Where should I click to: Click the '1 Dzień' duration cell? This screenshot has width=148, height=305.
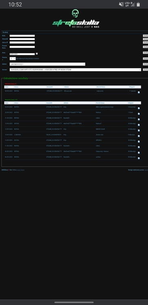(x=131, y=112)
